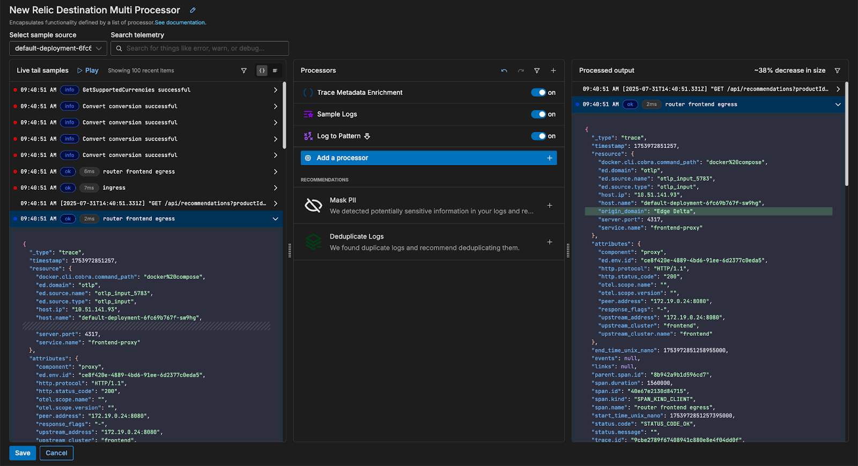Click the redo arrow in Processors panel
858x466 pixels.
(521, 71)
